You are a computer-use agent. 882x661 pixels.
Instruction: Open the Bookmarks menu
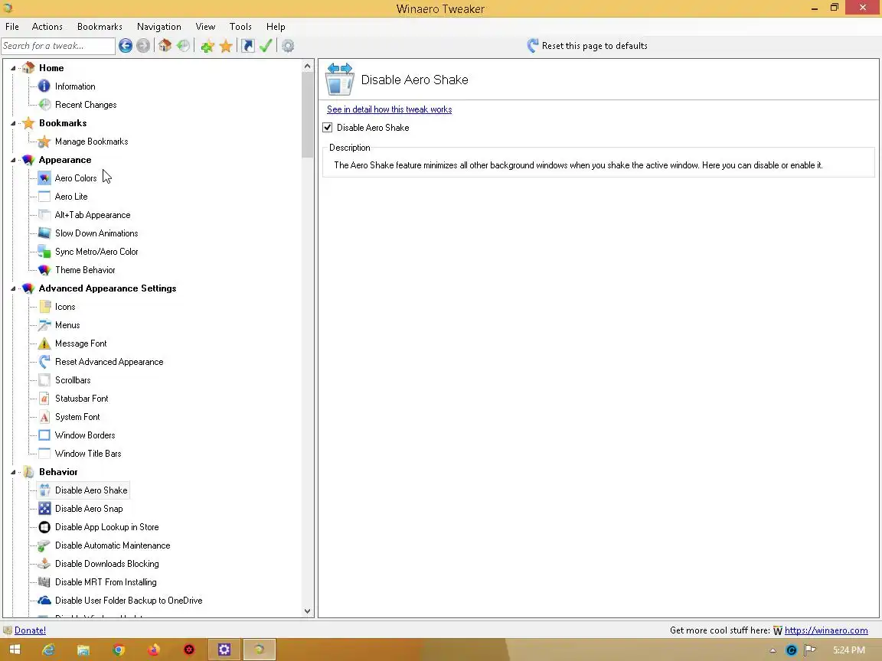tap(100, 27)
